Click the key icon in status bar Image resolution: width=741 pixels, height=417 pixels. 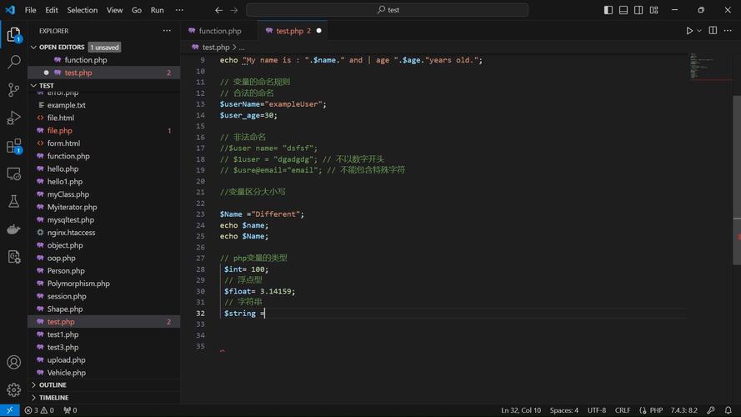(711, 409)
